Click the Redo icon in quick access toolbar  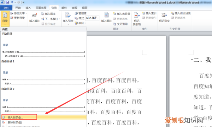[x=19, y=2]
